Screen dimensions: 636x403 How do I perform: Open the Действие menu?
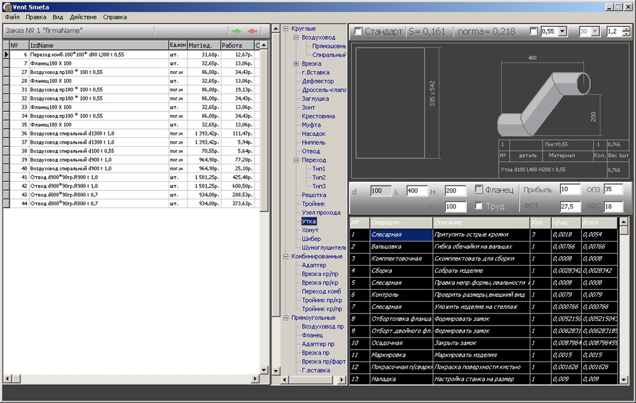point(83,17)
